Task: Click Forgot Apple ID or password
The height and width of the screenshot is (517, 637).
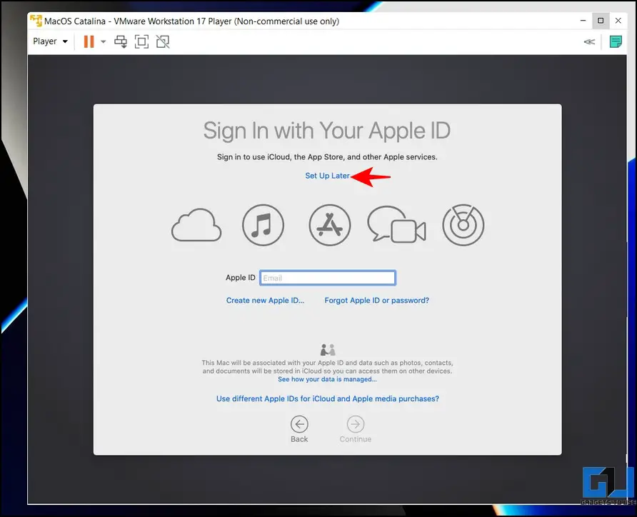Action: point(376,301)
